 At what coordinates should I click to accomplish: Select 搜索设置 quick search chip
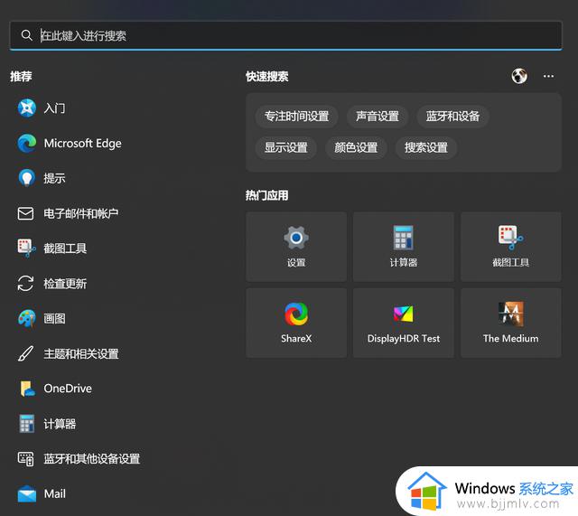pos(425,148)
